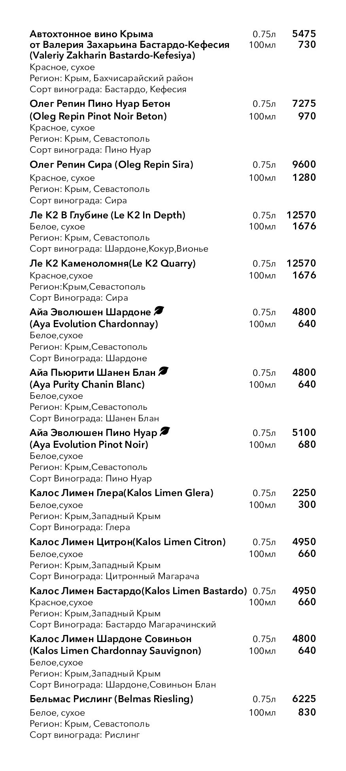Open the Олег Репин Сира wine entry
The width and height of the screenshot is (346, 771).
coord(111,165)
